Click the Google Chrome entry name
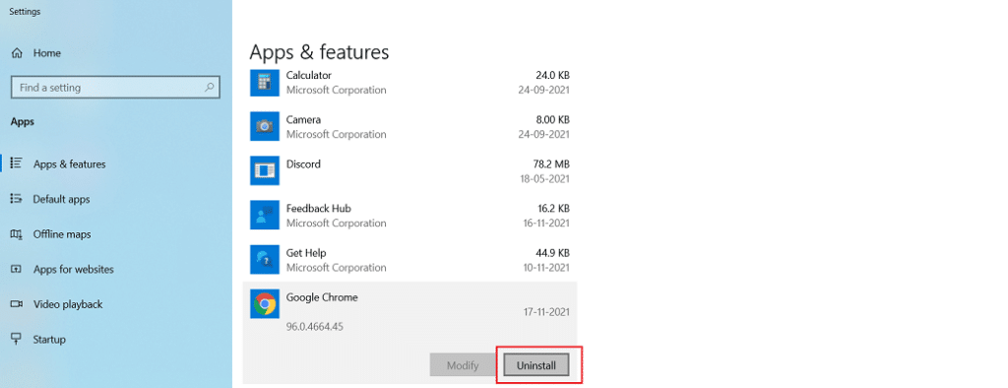This screenshot has width=1008, height=388. [x=322, y=297]
